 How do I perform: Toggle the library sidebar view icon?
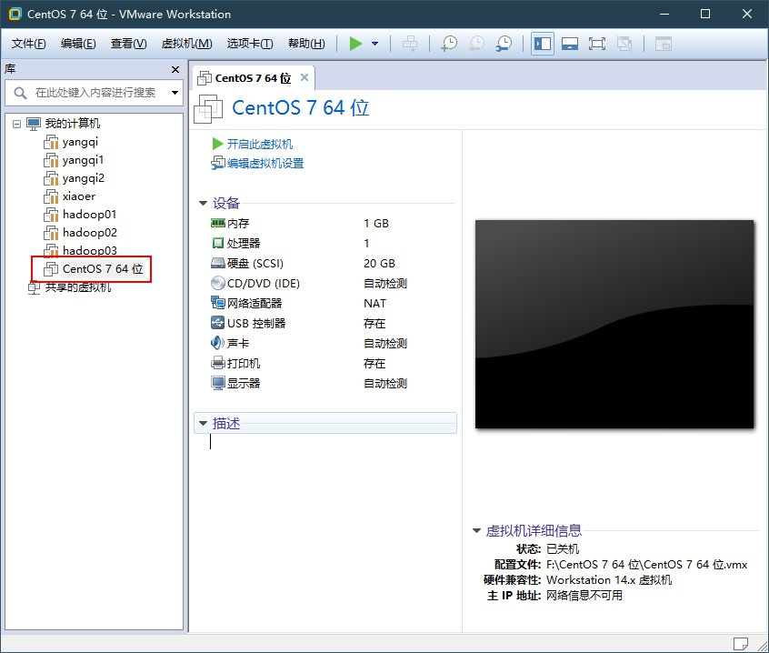click(x=543, y=44)
